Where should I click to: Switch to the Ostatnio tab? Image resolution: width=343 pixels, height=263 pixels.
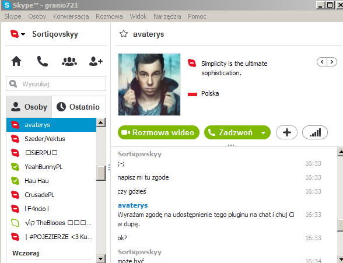[78, 107]
